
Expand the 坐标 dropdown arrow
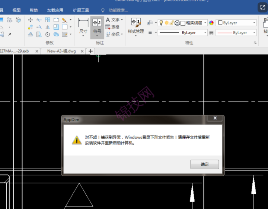click(122, 34)
